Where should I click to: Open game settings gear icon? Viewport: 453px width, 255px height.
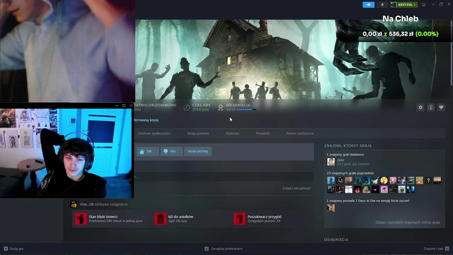420,107
